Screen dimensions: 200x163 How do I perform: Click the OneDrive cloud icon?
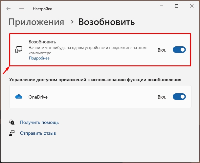click(19, 97)
